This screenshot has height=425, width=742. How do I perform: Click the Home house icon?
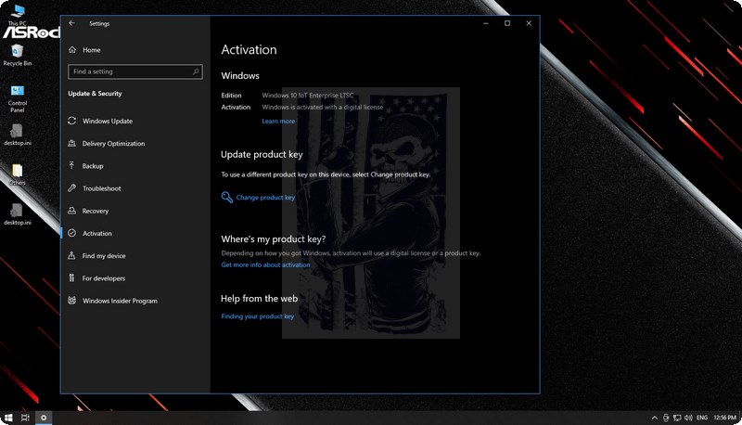[x=72, y=50]
